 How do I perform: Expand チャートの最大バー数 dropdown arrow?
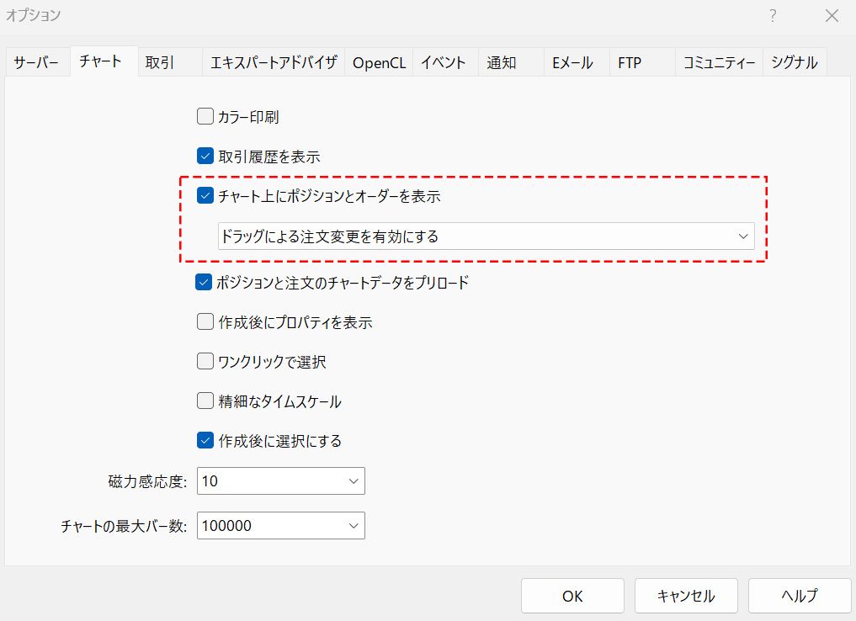point(353,526)
